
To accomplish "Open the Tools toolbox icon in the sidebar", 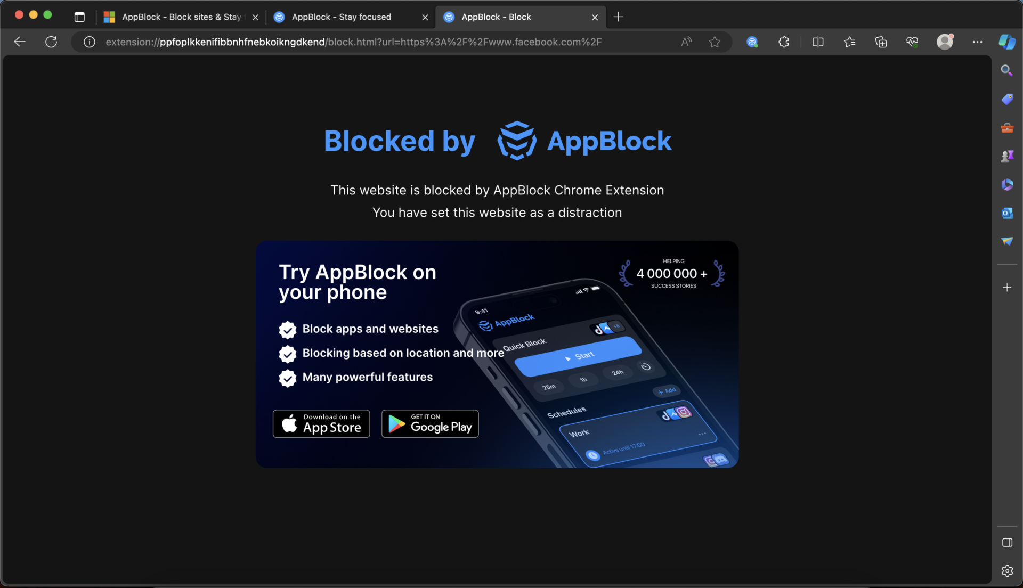I will pos(1006,128).
